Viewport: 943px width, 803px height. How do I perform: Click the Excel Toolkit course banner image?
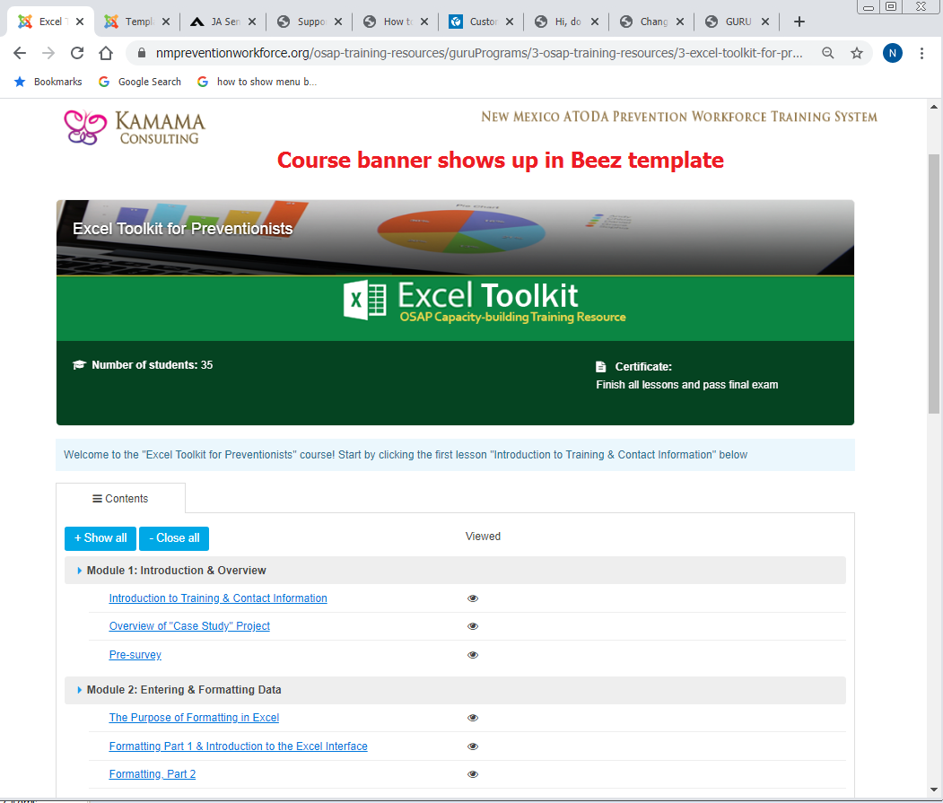pos(455,270)
